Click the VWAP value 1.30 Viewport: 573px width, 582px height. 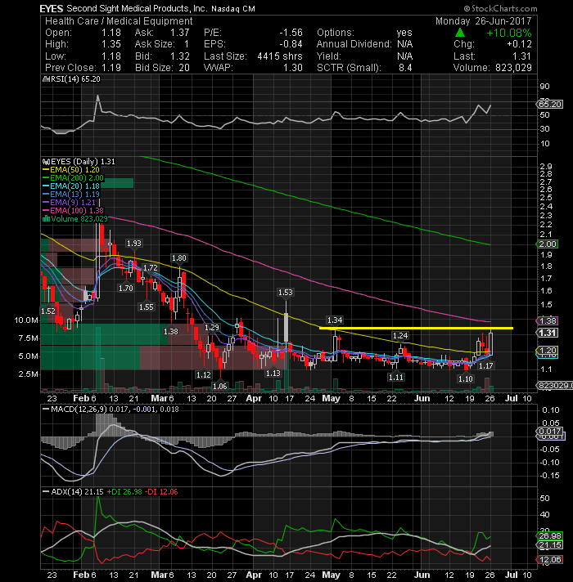tap(293, 68)
